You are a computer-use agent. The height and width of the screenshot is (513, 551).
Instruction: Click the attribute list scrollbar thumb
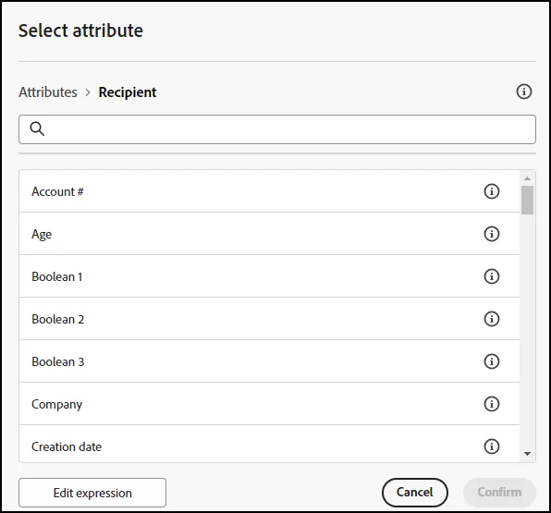[527, 200]
